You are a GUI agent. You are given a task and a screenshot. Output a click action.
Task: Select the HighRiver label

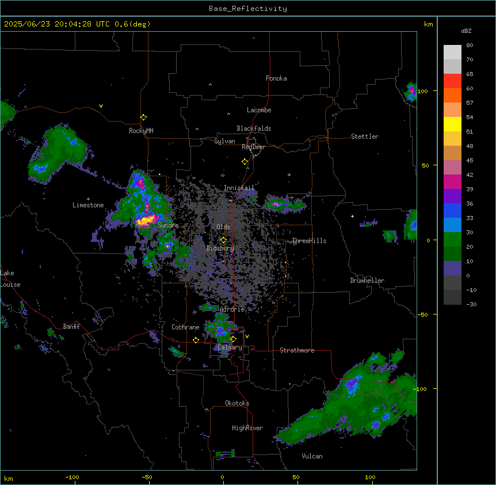[247, 428]
